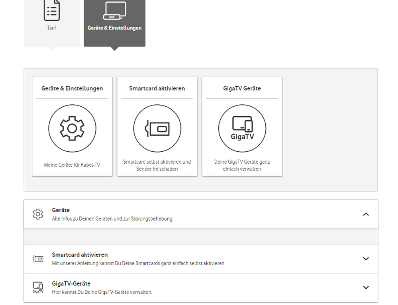
Task: Click 'Smartcard selbst aktivieren und Sender freischalten' text
Action: pyautogui.click(x=157, y=165)
